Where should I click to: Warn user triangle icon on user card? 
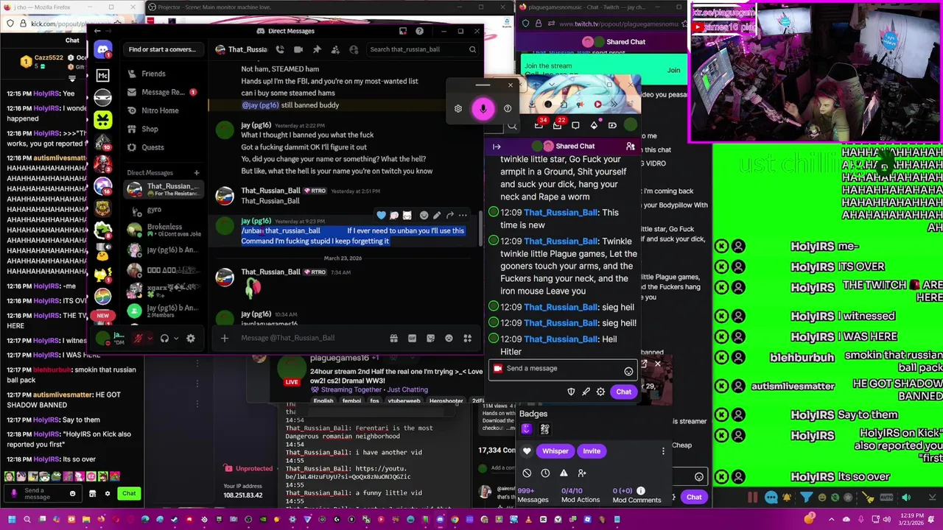click(x=564, y=473)
